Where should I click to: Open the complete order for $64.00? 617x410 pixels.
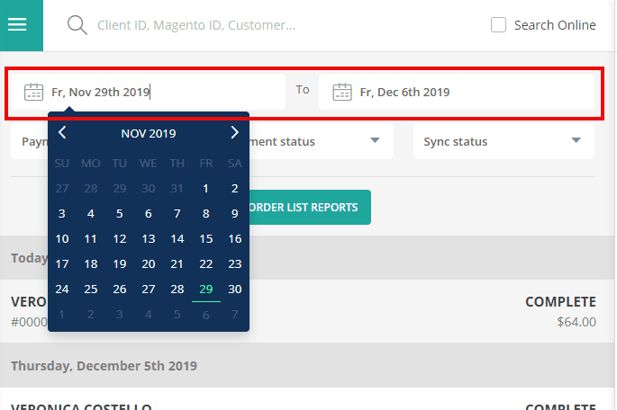[x=450, y=311]
